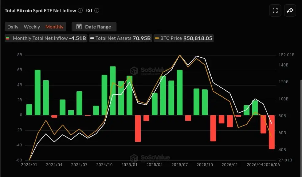The width and height of the screenshot is (302, 177).
Task: Click the white Total Net Assets swatch
Action: click(x=92, y=38)
